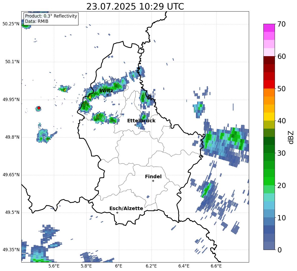Click the dark maroon colorbar segment below 60
Viewport: 297px width, 271px height.
click(269, 60)
